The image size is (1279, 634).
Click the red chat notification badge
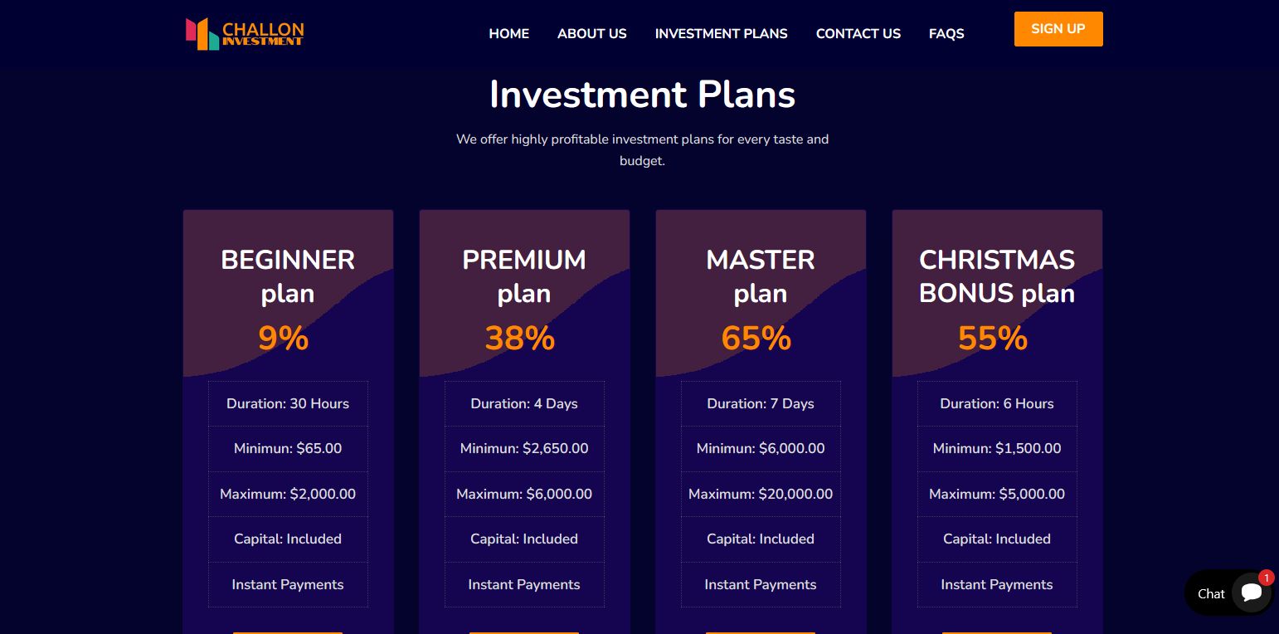pos(1266,578)
